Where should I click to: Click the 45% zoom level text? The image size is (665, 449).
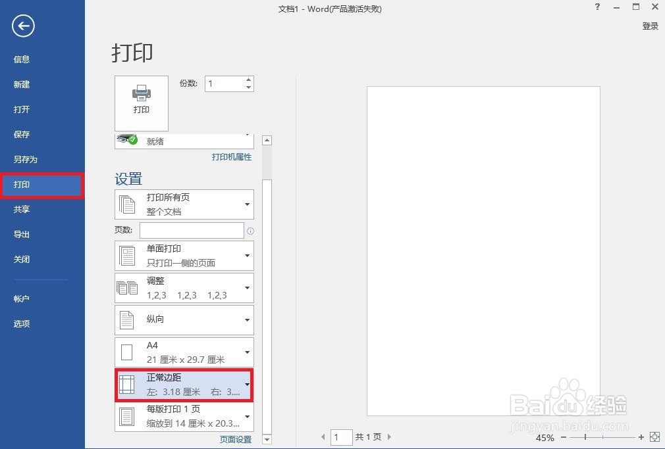545,438
